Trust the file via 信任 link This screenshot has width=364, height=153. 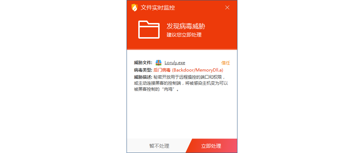coord(226,63)
